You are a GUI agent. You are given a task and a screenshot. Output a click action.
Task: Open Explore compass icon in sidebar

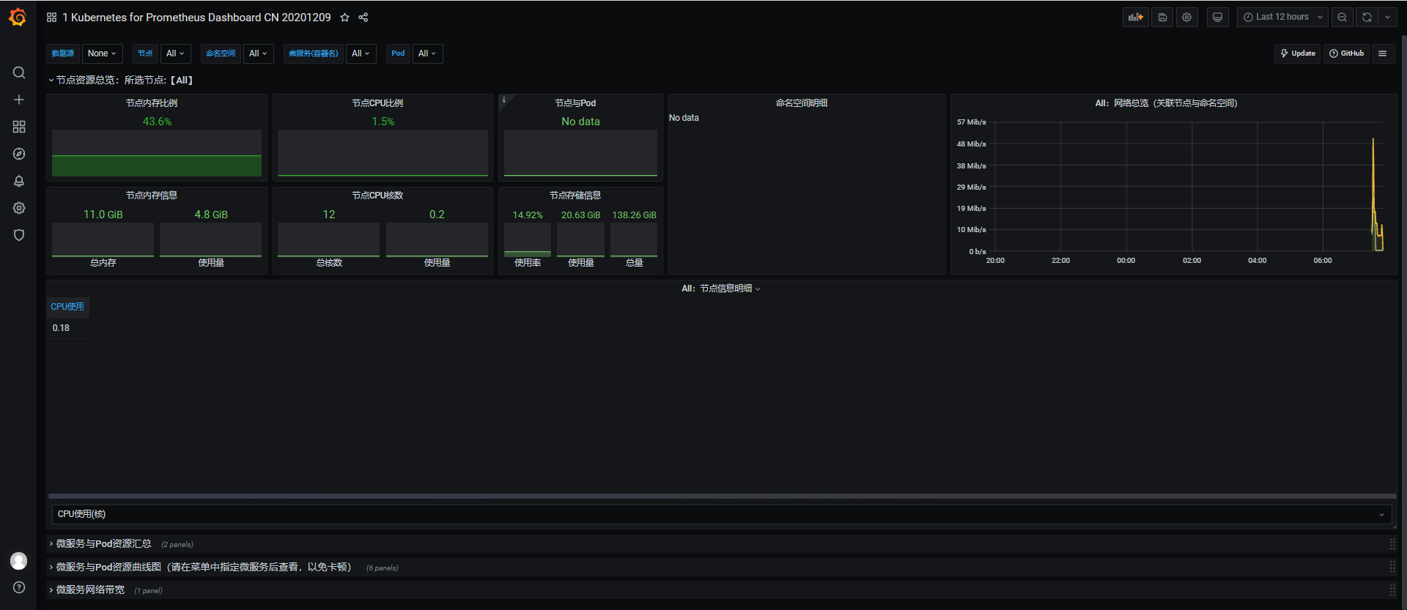(19, 154)
